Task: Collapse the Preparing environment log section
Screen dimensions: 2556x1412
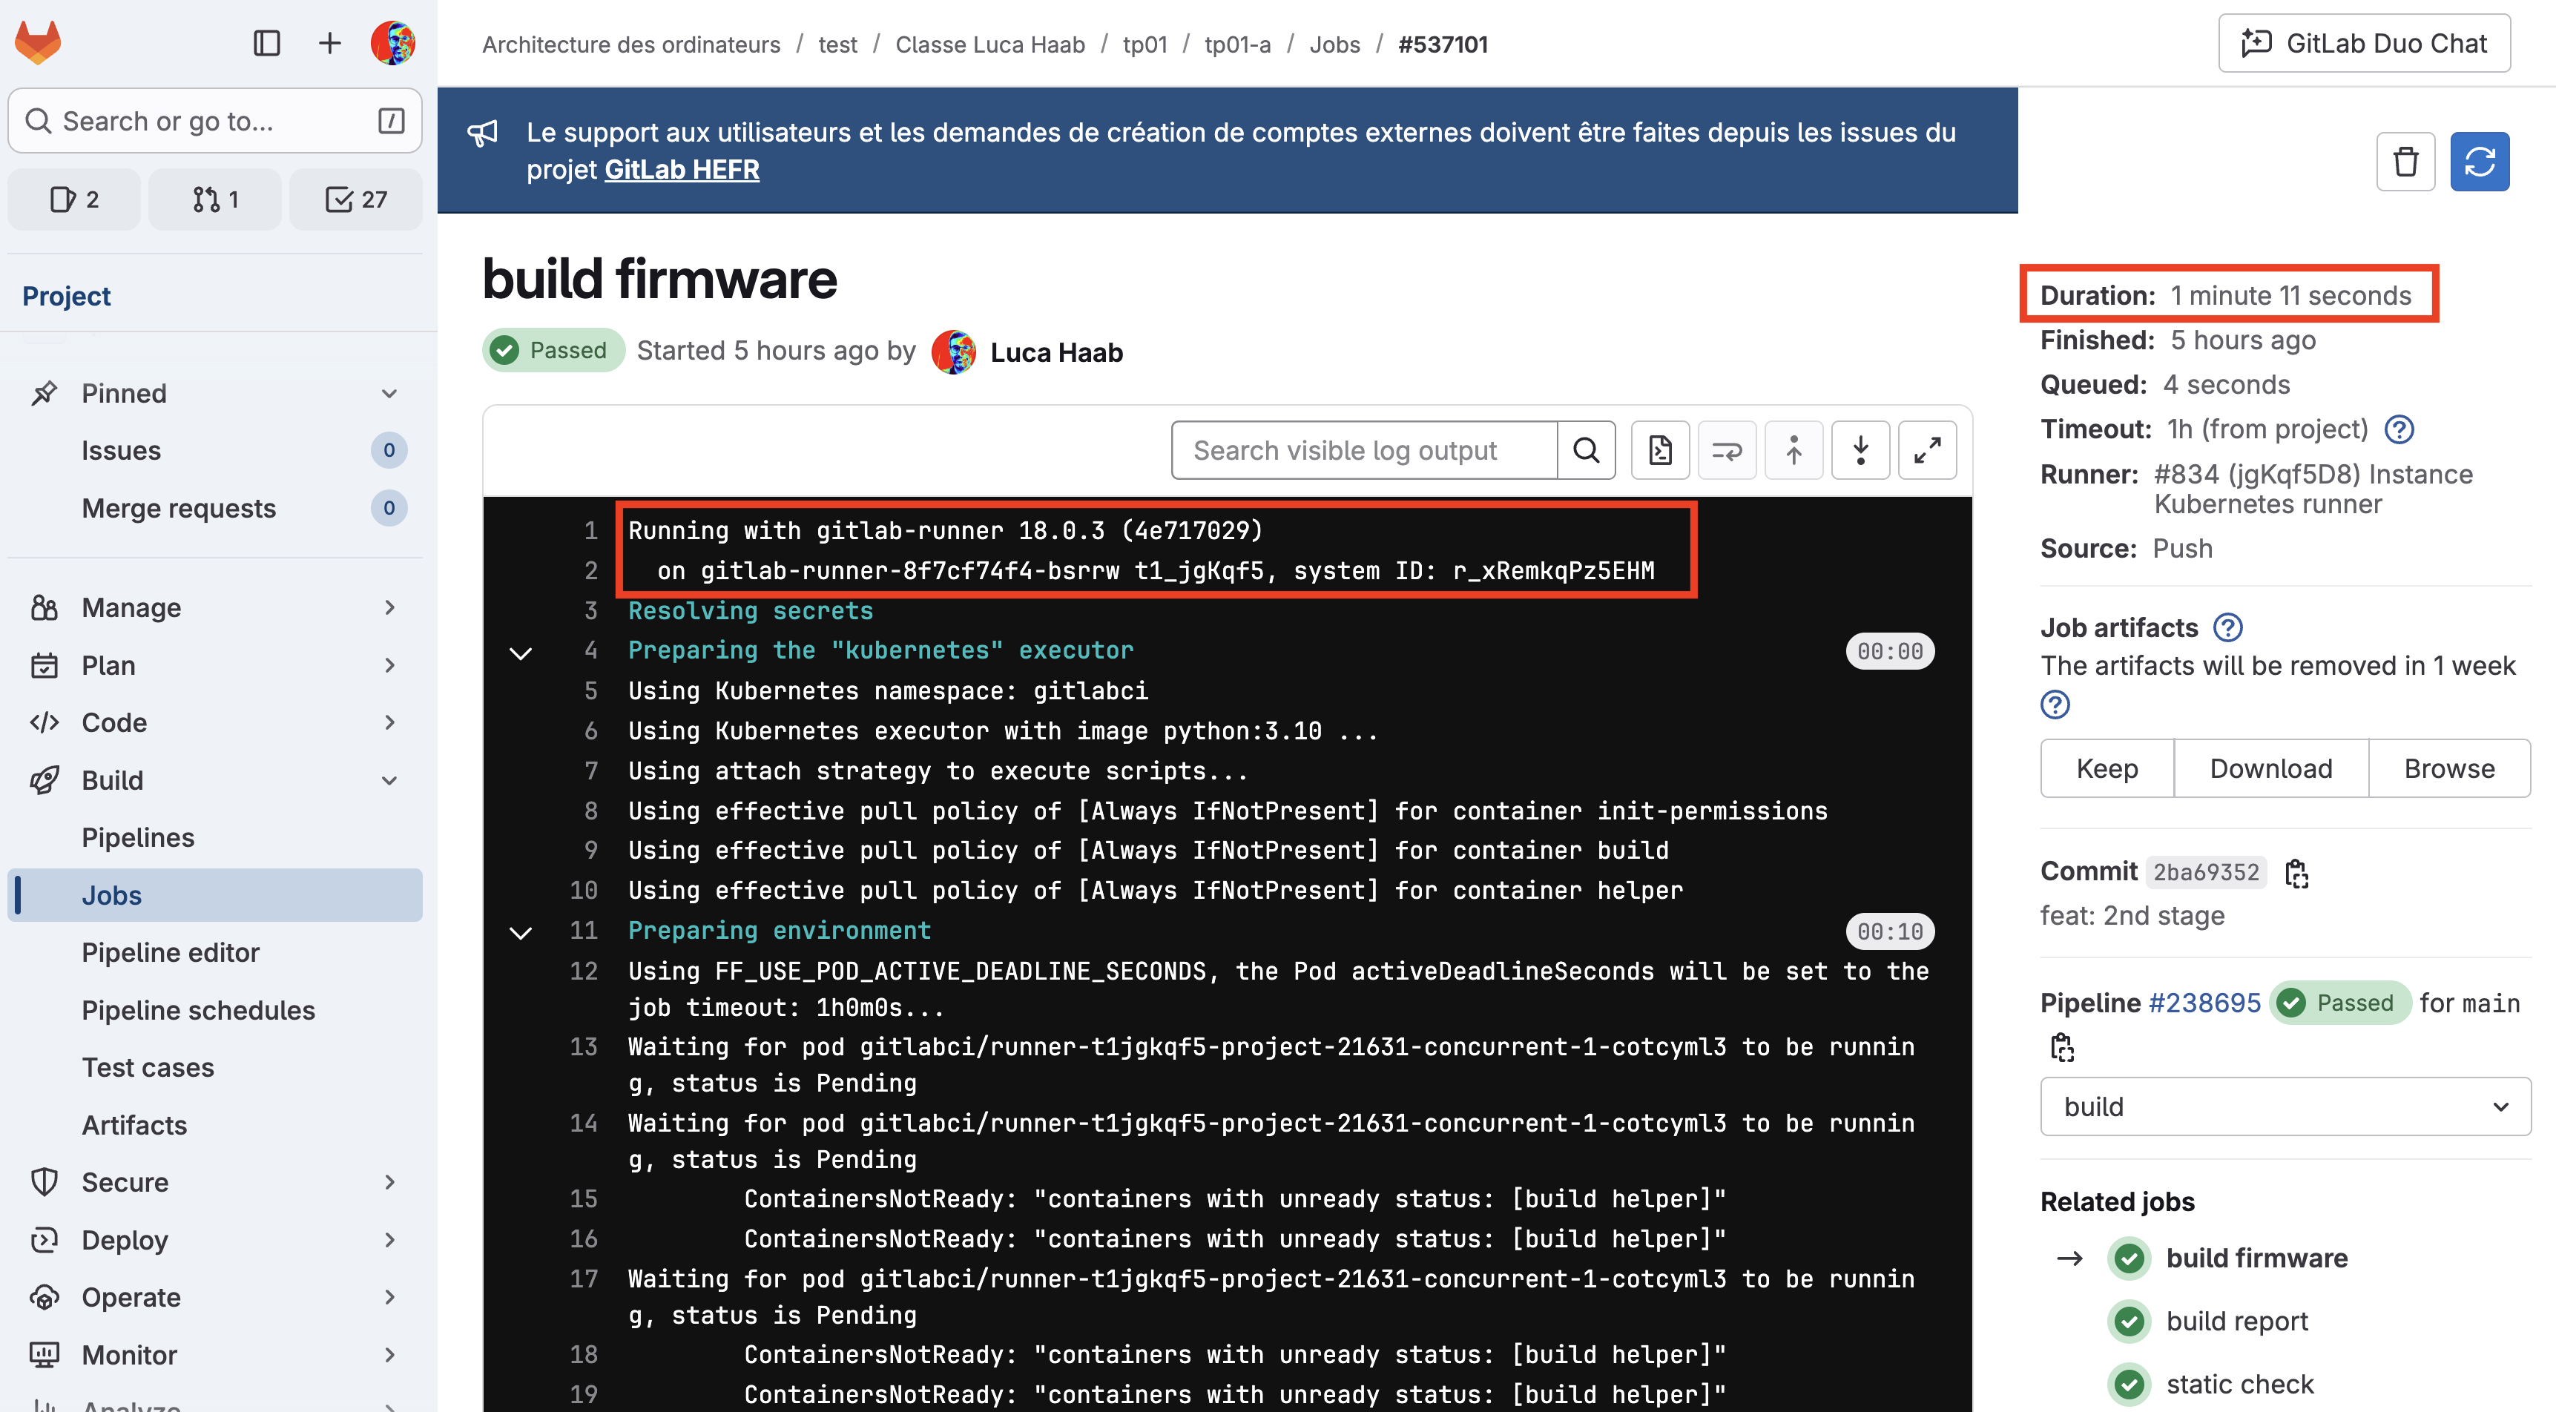Action: [521, 931]
